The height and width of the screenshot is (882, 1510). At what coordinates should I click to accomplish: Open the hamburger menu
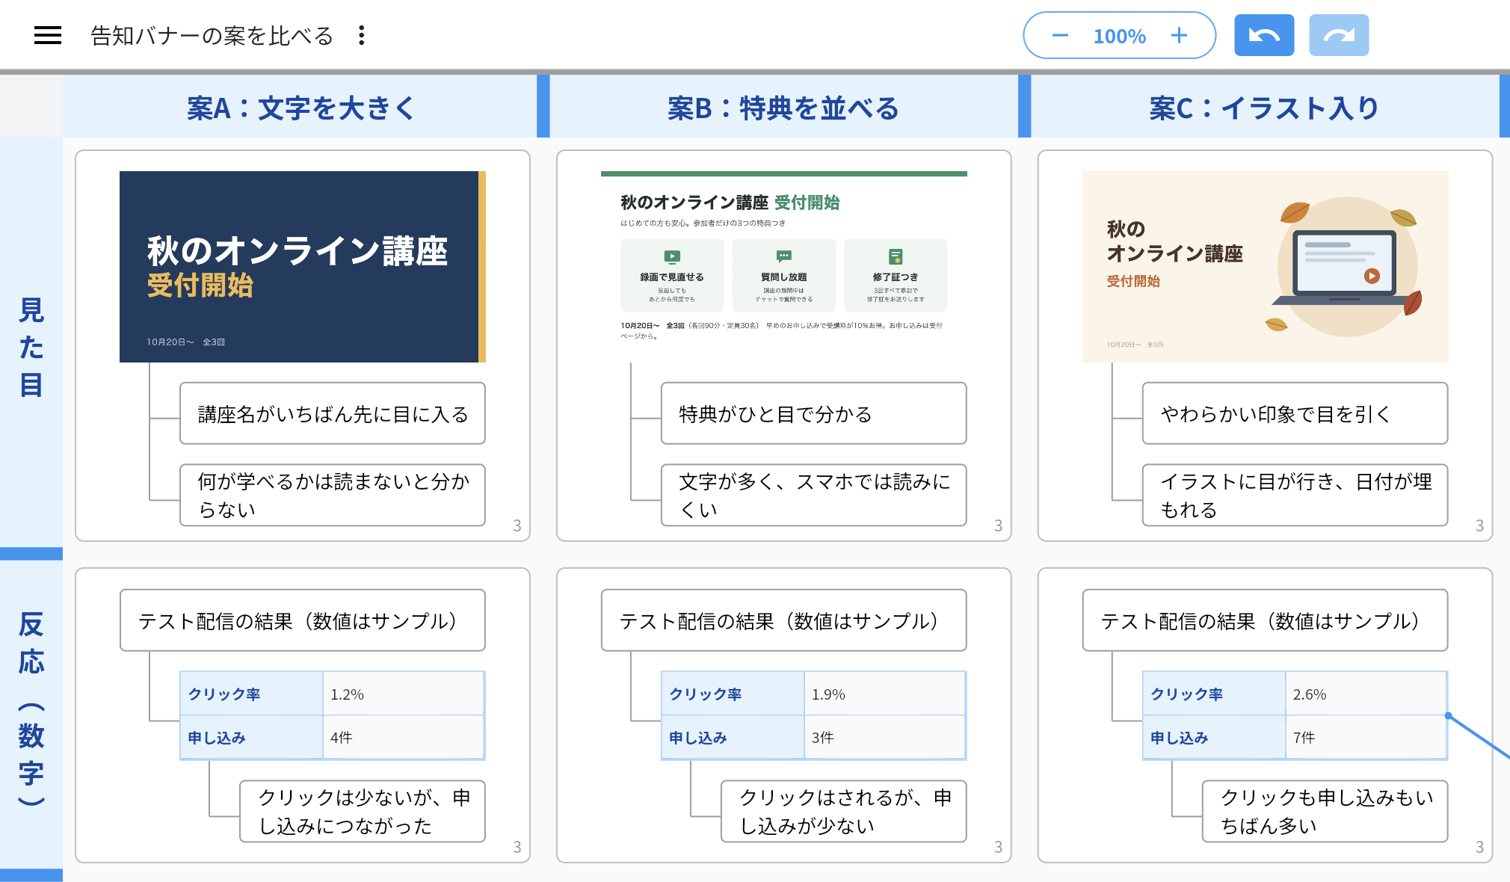[x=48, y=35]
